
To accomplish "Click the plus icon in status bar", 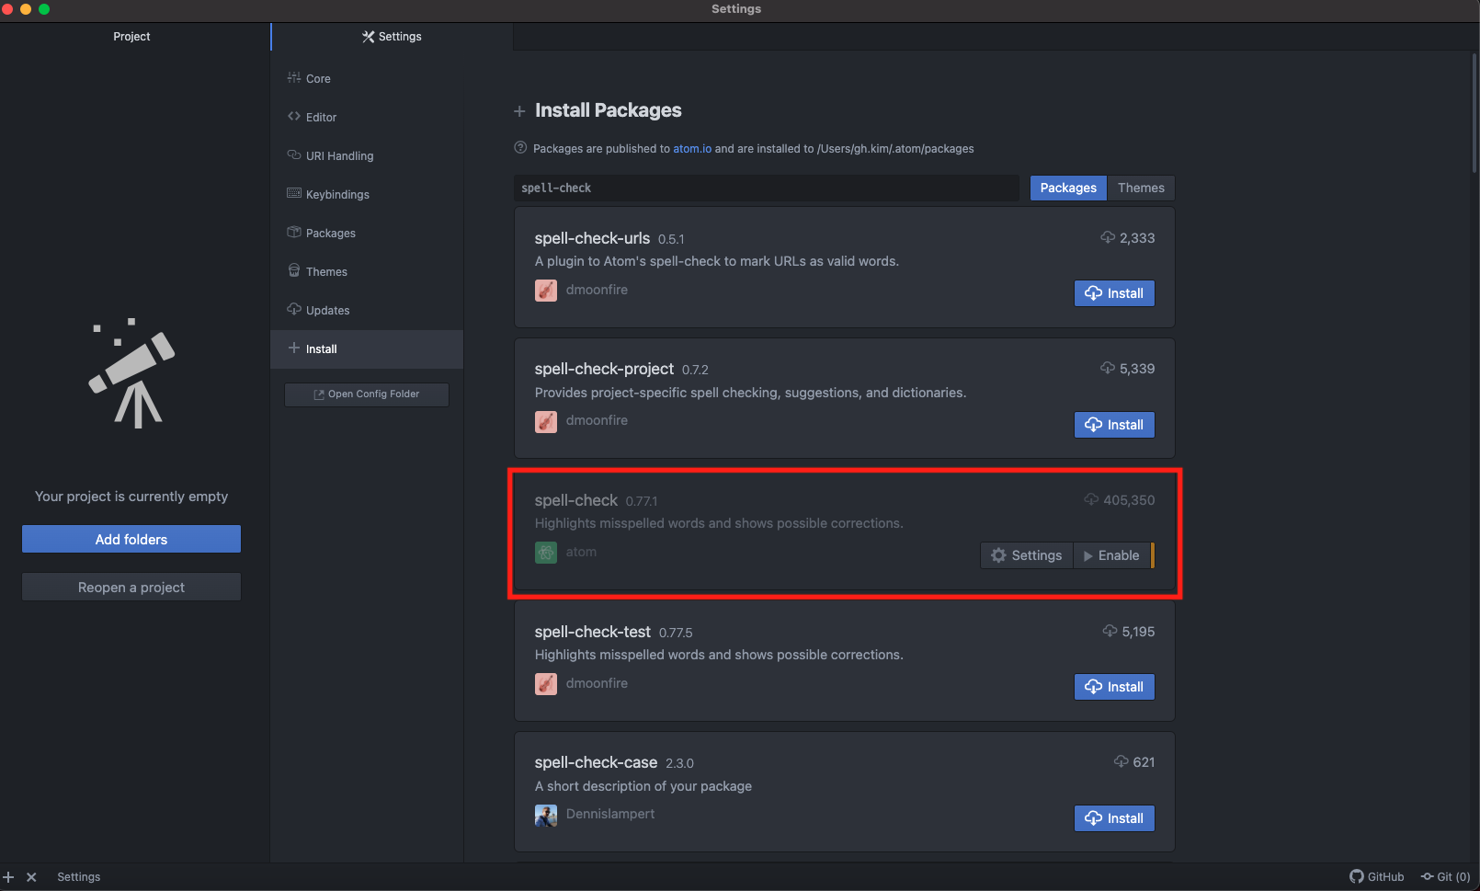I will pos(9,877).
